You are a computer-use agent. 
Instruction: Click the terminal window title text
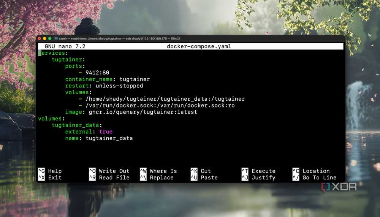119,38
